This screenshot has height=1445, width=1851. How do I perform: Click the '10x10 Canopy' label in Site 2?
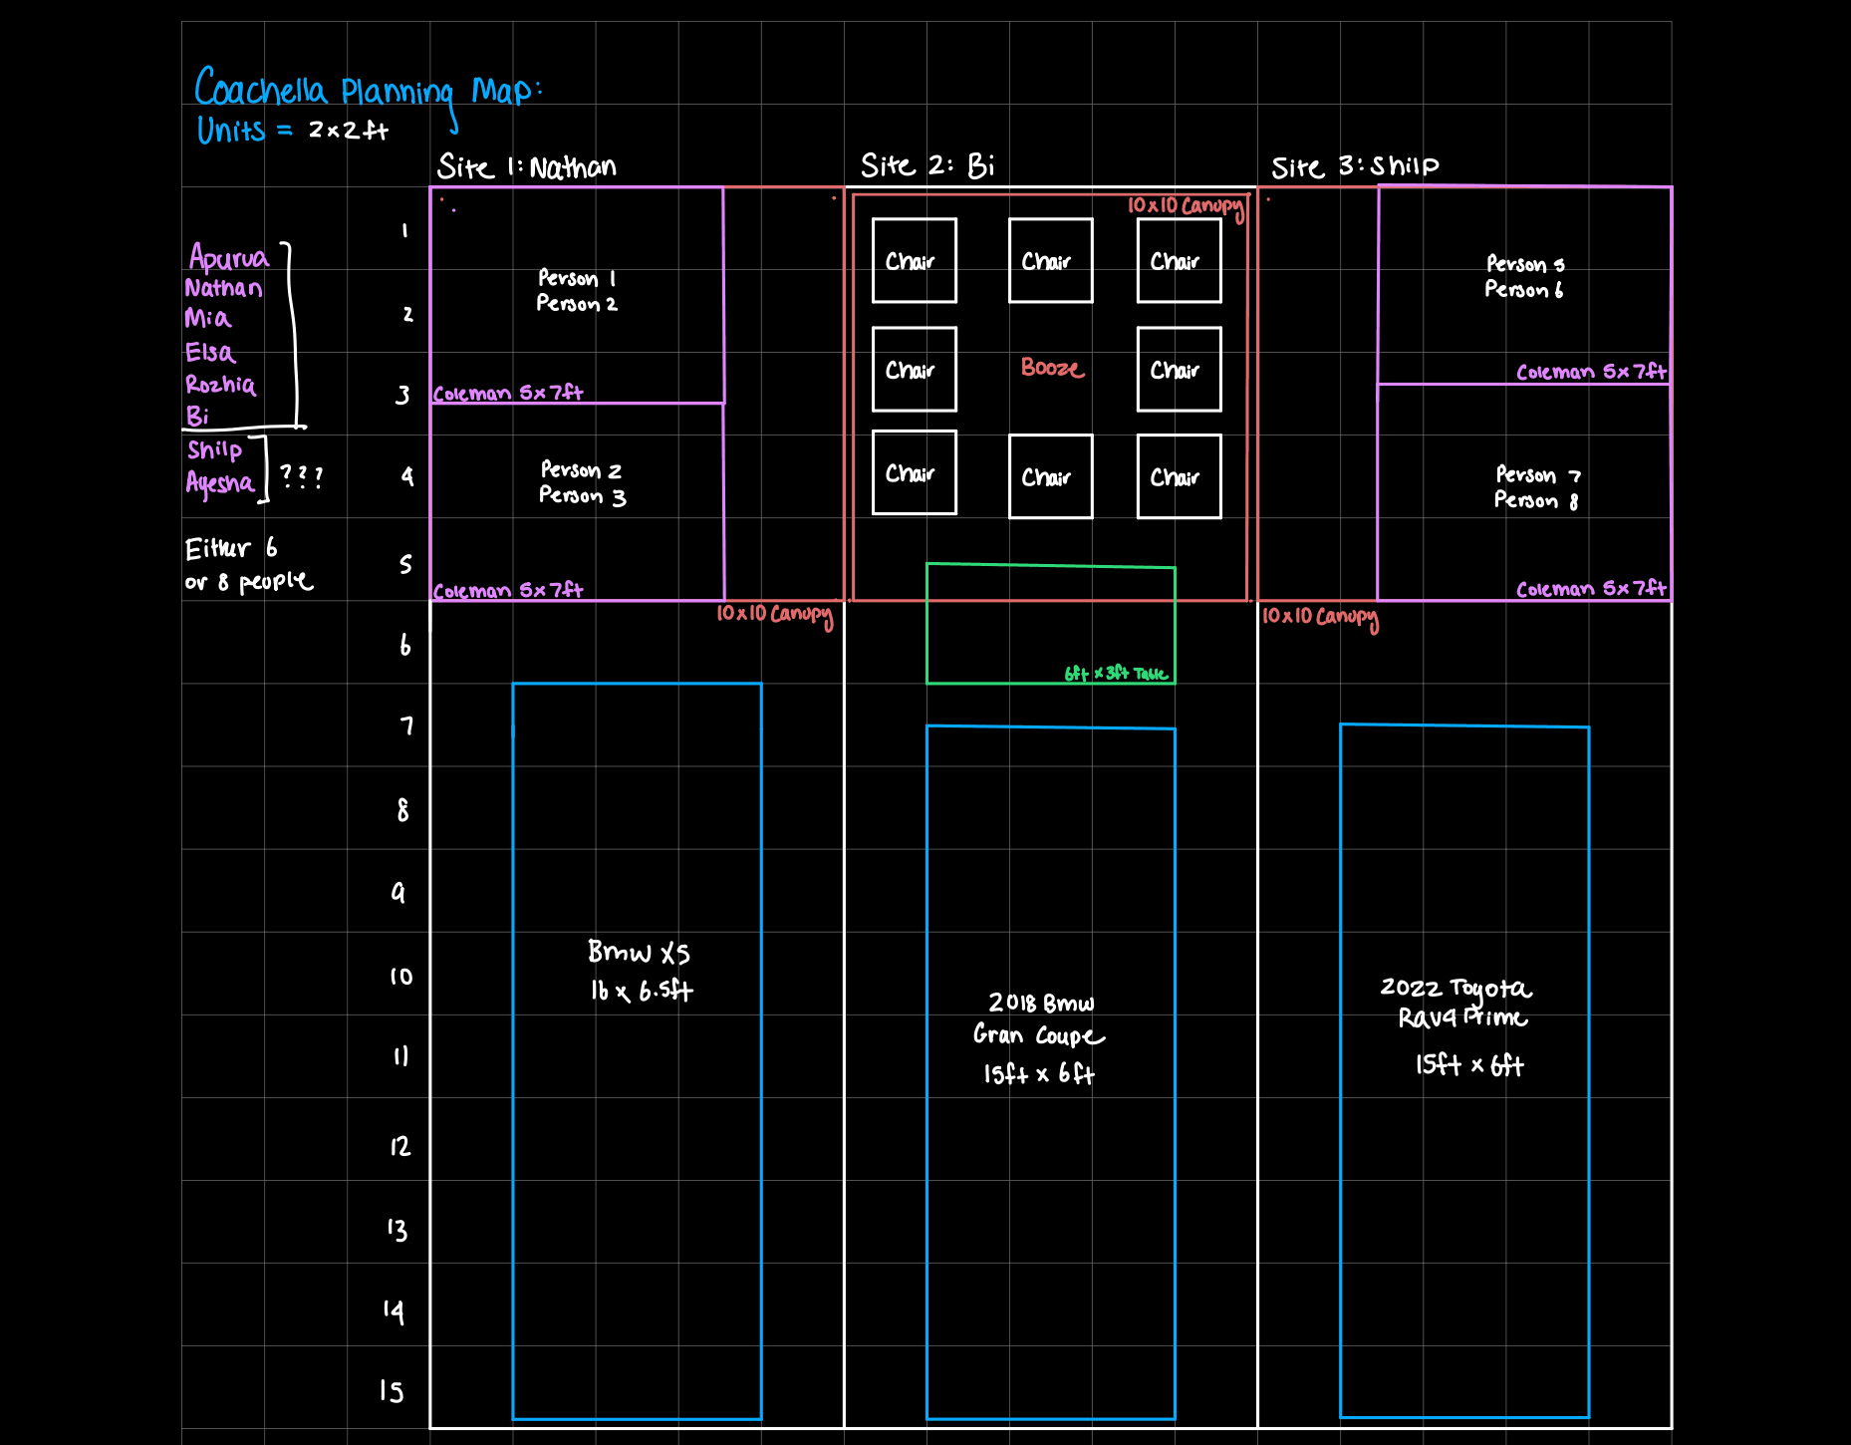point(1186,207)
